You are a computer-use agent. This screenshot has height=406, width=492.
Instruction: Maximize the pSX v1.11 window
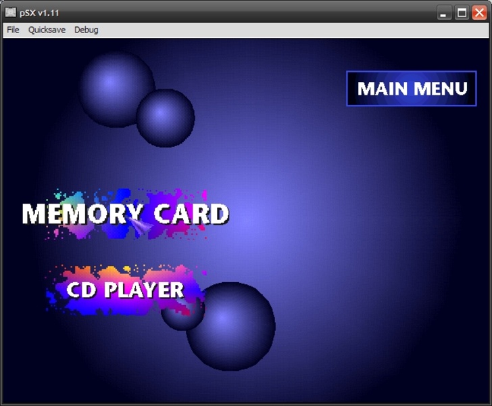tap(462, 13)
